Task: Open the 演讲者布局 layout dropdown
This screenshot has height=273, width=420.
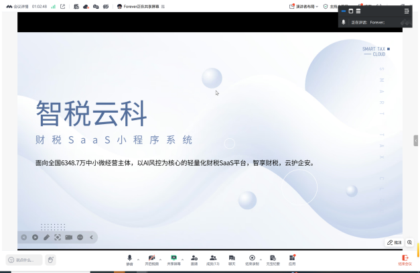Action: 303,7
